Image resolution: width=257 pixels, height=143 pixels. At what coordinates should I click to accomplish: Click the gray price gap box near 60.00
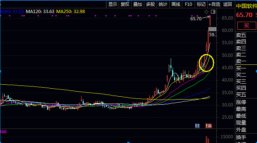coord(212,29)
